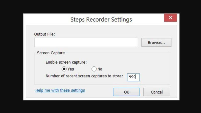Click the Steps Recorder Settings title text

pyautogui.click(x=101, y=19)
